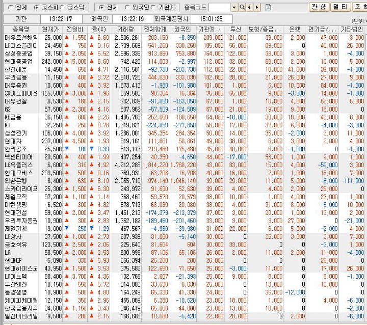Select the 제일모직 stock row name
The height and width of the screenshot is (325, 367).
[x=16, y=197]
